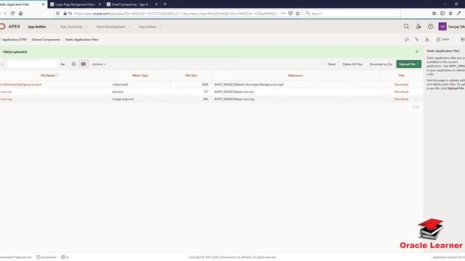
Task: Switch to icon view in report toolbar
Action: click(x=73, y=64)
